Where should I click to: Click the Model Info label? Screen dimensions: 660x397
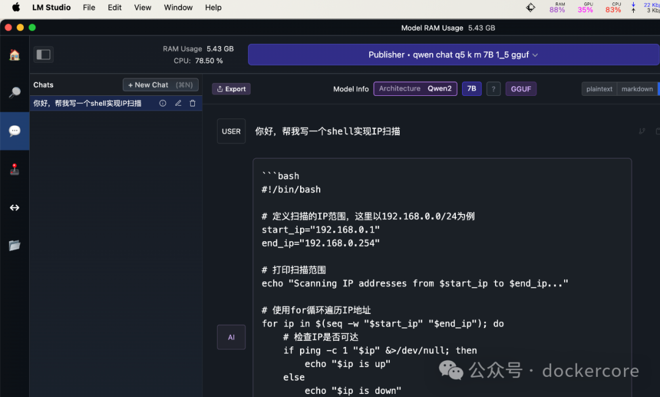(x=351, y=89)
